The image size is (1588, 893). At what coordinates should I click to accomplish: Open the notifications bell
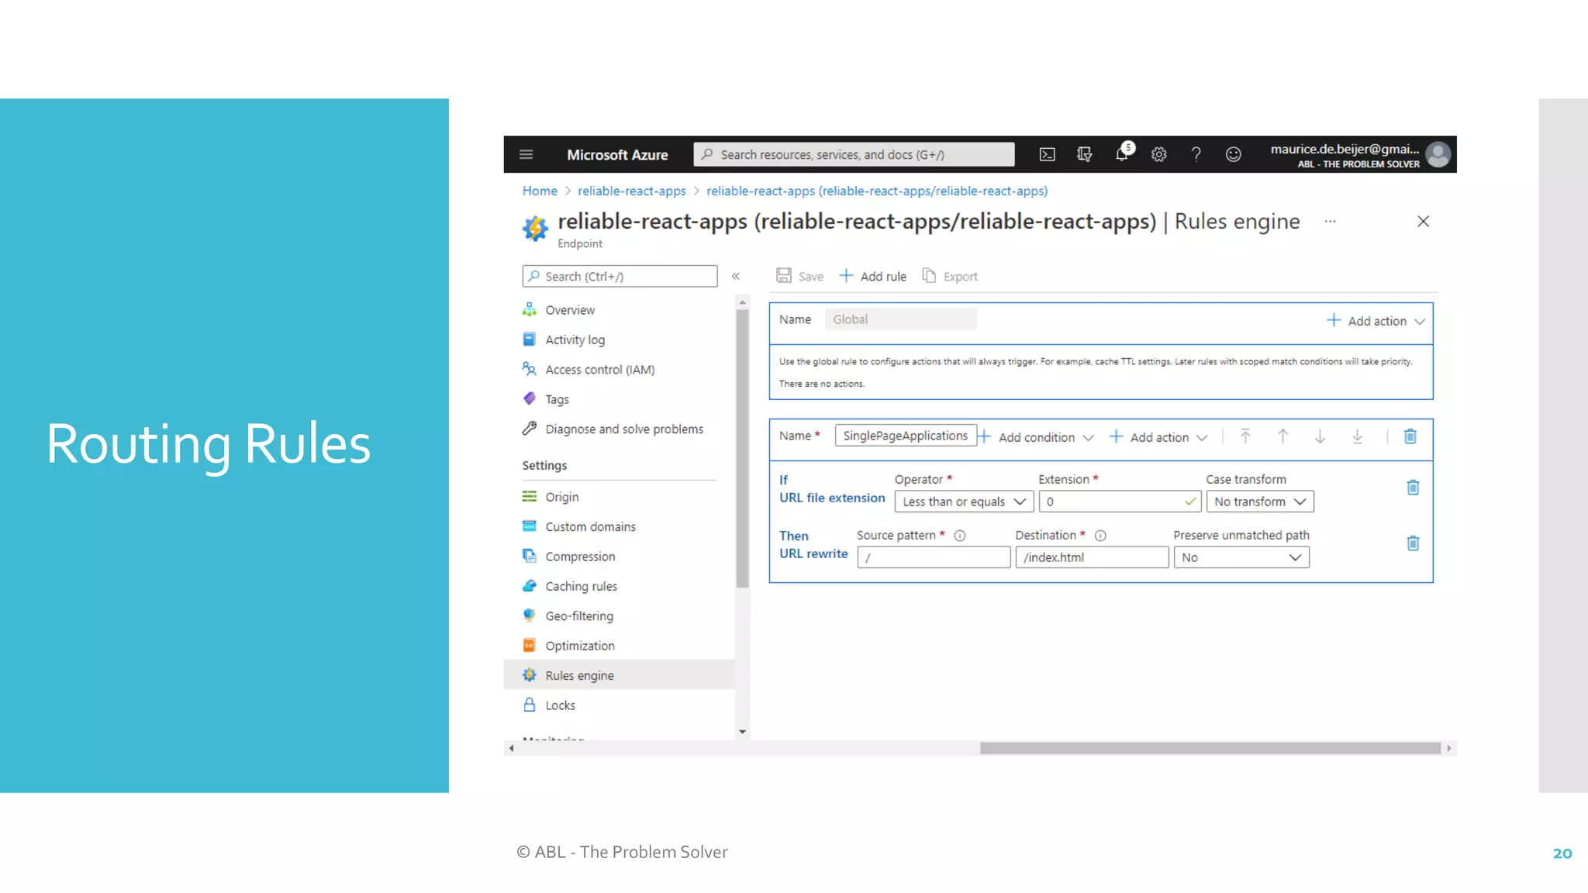click(x=1122, y=153)
